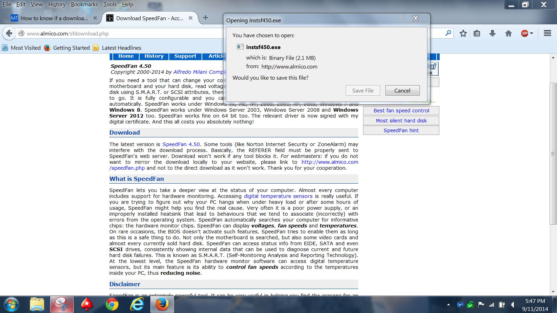Viewport: 557px width, 313px height.
Task: Click the page scrollbar down arrow
Action: tap(553, 292)
